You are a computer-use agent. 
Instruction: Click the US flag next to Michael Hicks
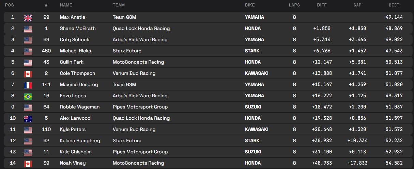coord(28,51)
